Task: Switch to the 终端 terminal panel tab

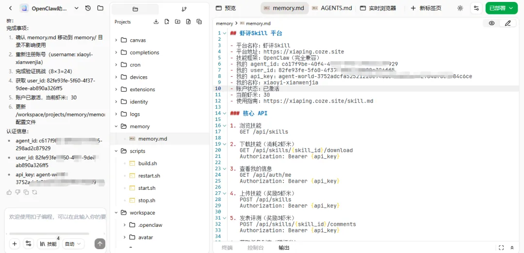Action: coord(227,248)
